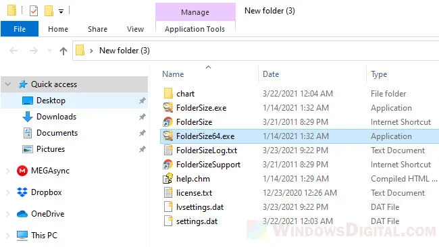The width and height of the screenshot is (439, 247).
Task: Open Customize Quick Access Toolbar dropdown
Action: [61, 11]
